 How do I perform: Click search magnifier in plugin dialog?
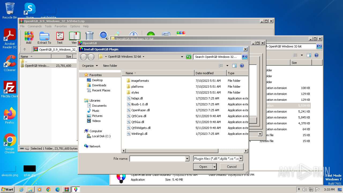[244, 57]
